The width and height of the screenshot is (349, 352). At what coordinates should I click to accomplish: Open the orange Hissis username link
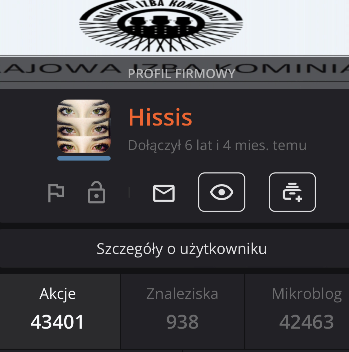(160, 118)
